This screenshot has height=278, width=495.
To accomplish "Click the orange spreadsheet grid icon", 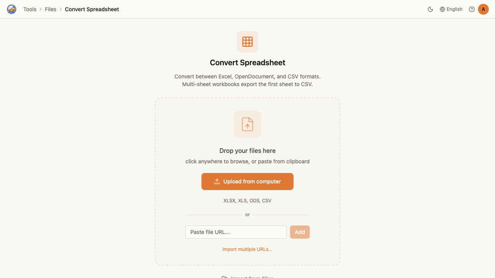I will pyautogui.click(x=247, y=42).
